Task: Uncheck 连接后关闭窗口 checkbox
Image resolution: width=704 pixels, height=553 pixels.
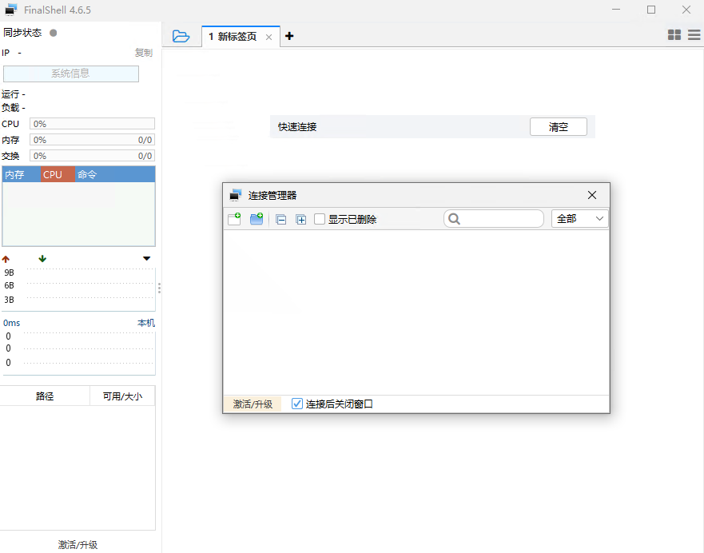Action: [x=296, y=404]
